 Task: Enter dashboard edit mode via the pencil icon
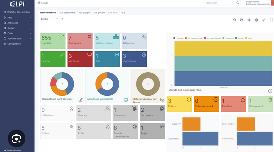(x=264, y=20)
